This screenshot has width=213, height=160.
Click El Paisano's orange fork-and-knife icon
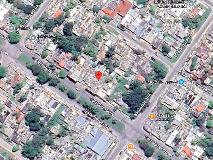point(152,117)
